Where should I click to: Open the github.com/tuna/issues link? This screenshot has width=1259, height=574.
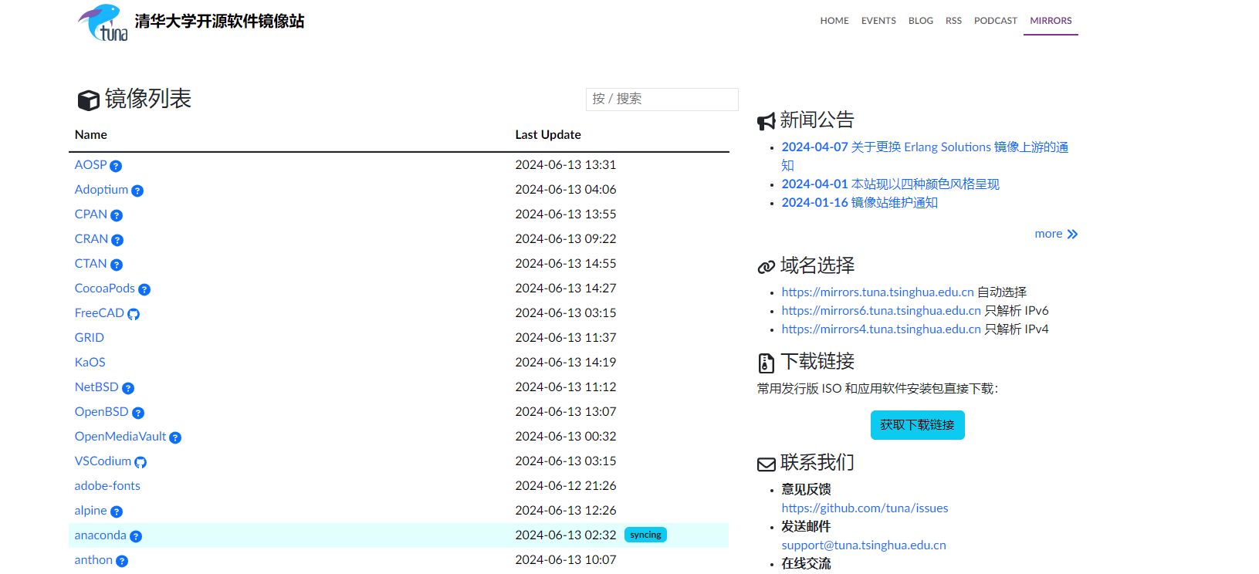865,508
